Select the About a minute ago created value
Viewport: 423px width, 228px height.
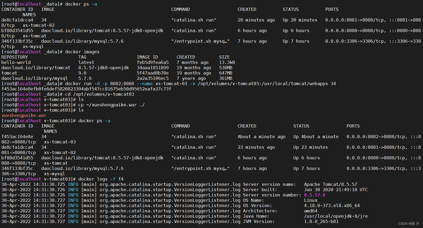click(x=262, y=137)
